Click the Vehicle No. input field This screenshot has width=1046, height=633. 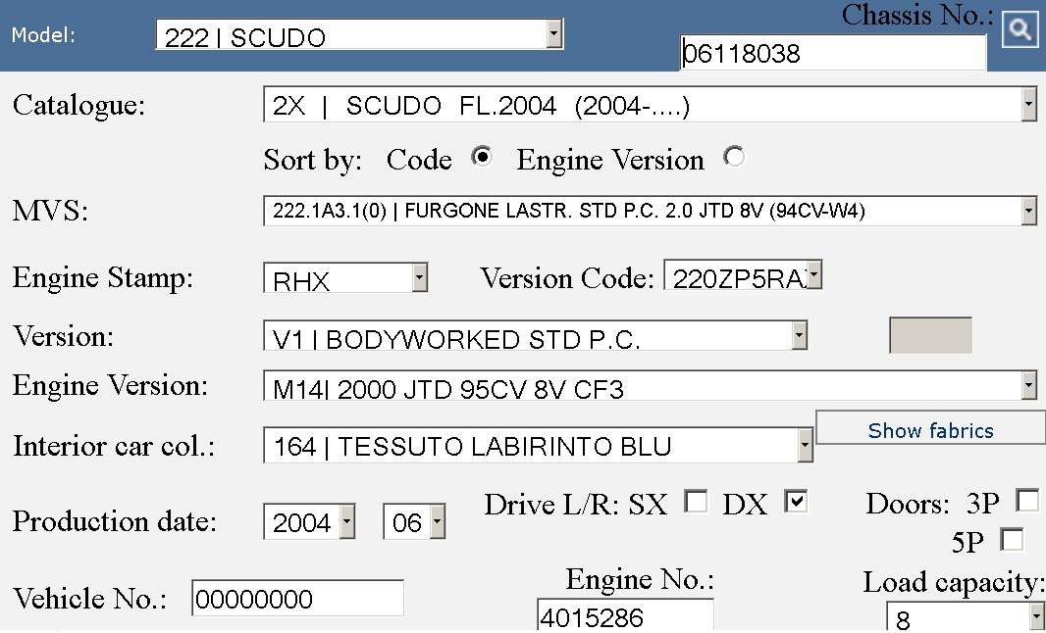pyautogui.click(x=297, y=599)
